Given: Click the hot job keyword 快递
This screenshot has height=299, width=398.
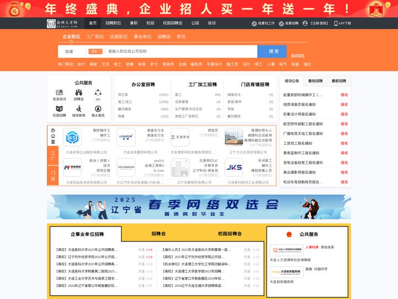Looking at the screenshot, I should click(295, 64).
